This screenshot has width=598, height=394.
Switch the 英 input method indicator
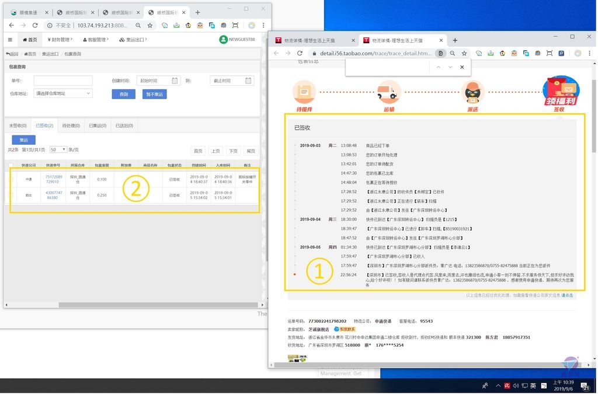533,386
